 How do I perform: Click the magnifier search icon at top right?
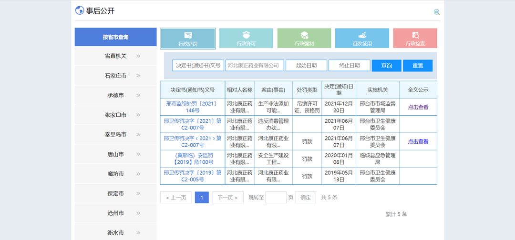pos(436,12)
